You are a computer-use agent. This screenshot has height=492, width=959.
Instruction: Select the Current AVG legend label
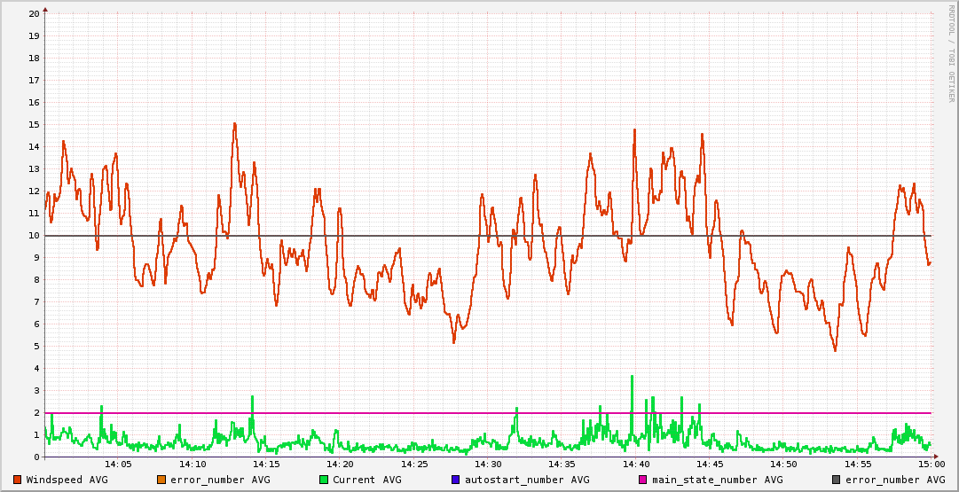(x=366, y=480)
